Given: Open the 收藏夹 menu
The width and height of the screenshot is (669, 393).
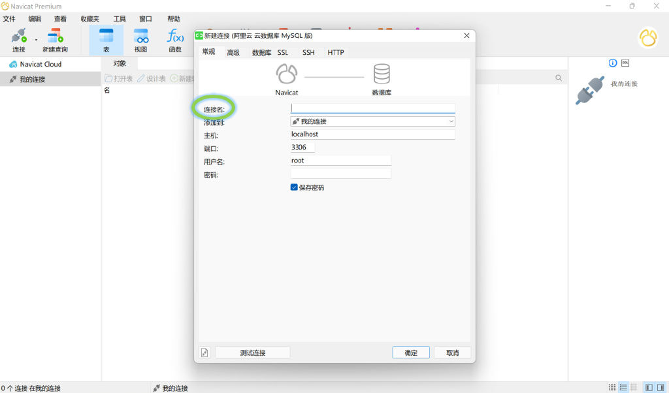Looking at the screenshot, I should (90, 19).
